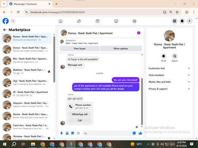Choose a sticker from the sticker icon
This screenshot has height=148, width=198.
click(x=72, y=133)
